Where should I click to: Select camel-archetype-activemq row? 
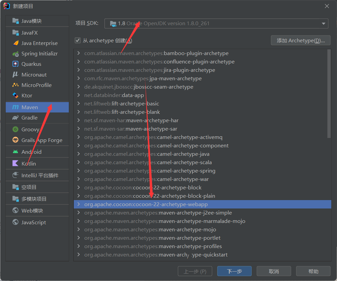(x=202, y=137)
